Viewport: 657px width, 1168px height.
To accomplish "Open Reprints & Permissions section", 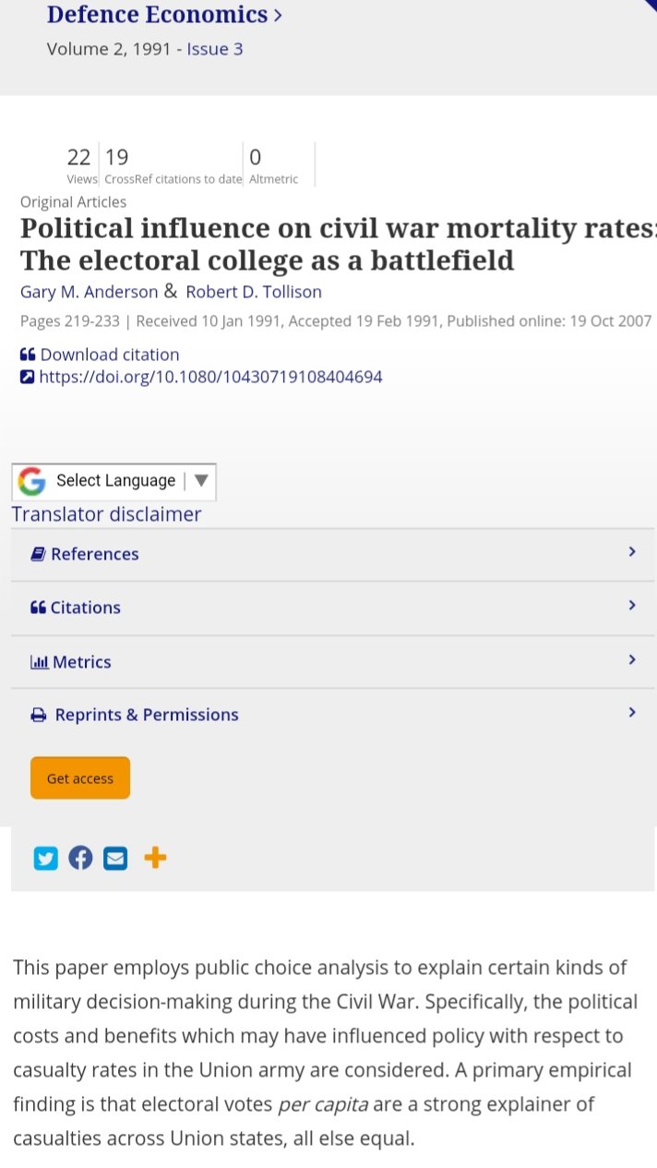I will tap(147, 715).
